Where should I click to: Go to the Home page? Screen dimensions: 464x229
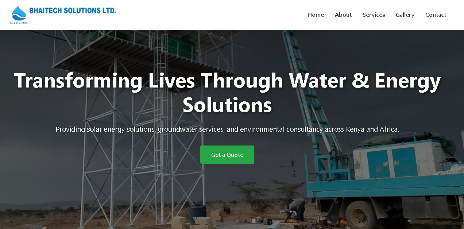coord(316,15)
